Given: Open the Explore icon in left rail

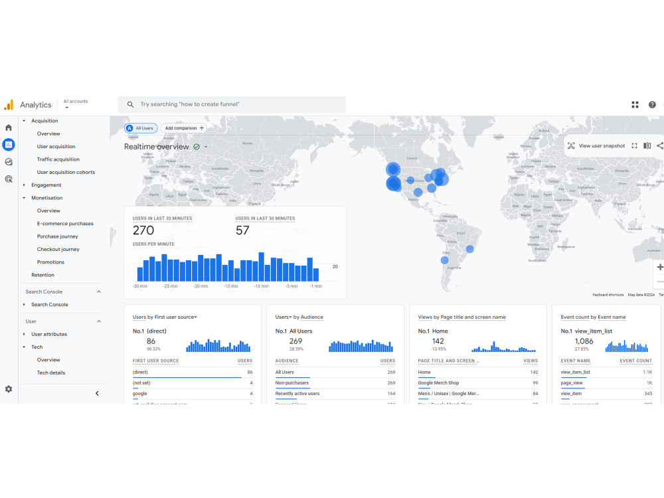Looking at the screenshot, I should click(x=9, y=162).
